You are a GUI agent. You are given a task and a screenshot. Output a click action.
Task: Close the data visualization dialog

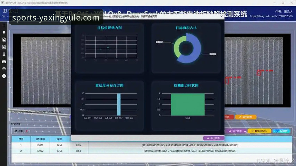(x=221, y=16)
